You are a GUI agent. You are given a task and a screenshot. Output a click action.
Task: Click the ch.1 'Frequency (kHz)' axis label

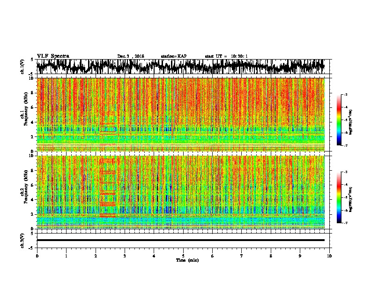pyautogui.click(x=26, y=109)
